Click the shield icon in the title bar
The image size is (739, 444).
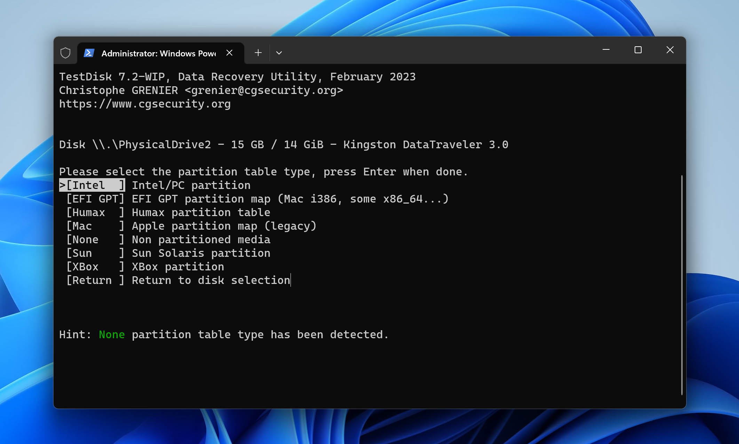tap(65, 53)
